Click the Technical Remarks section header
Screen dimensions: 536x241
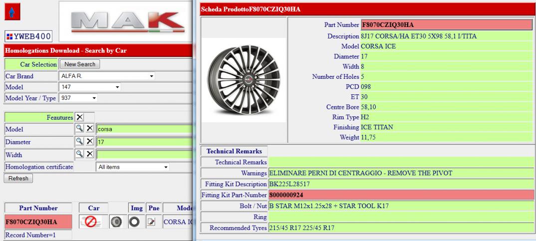234,151
